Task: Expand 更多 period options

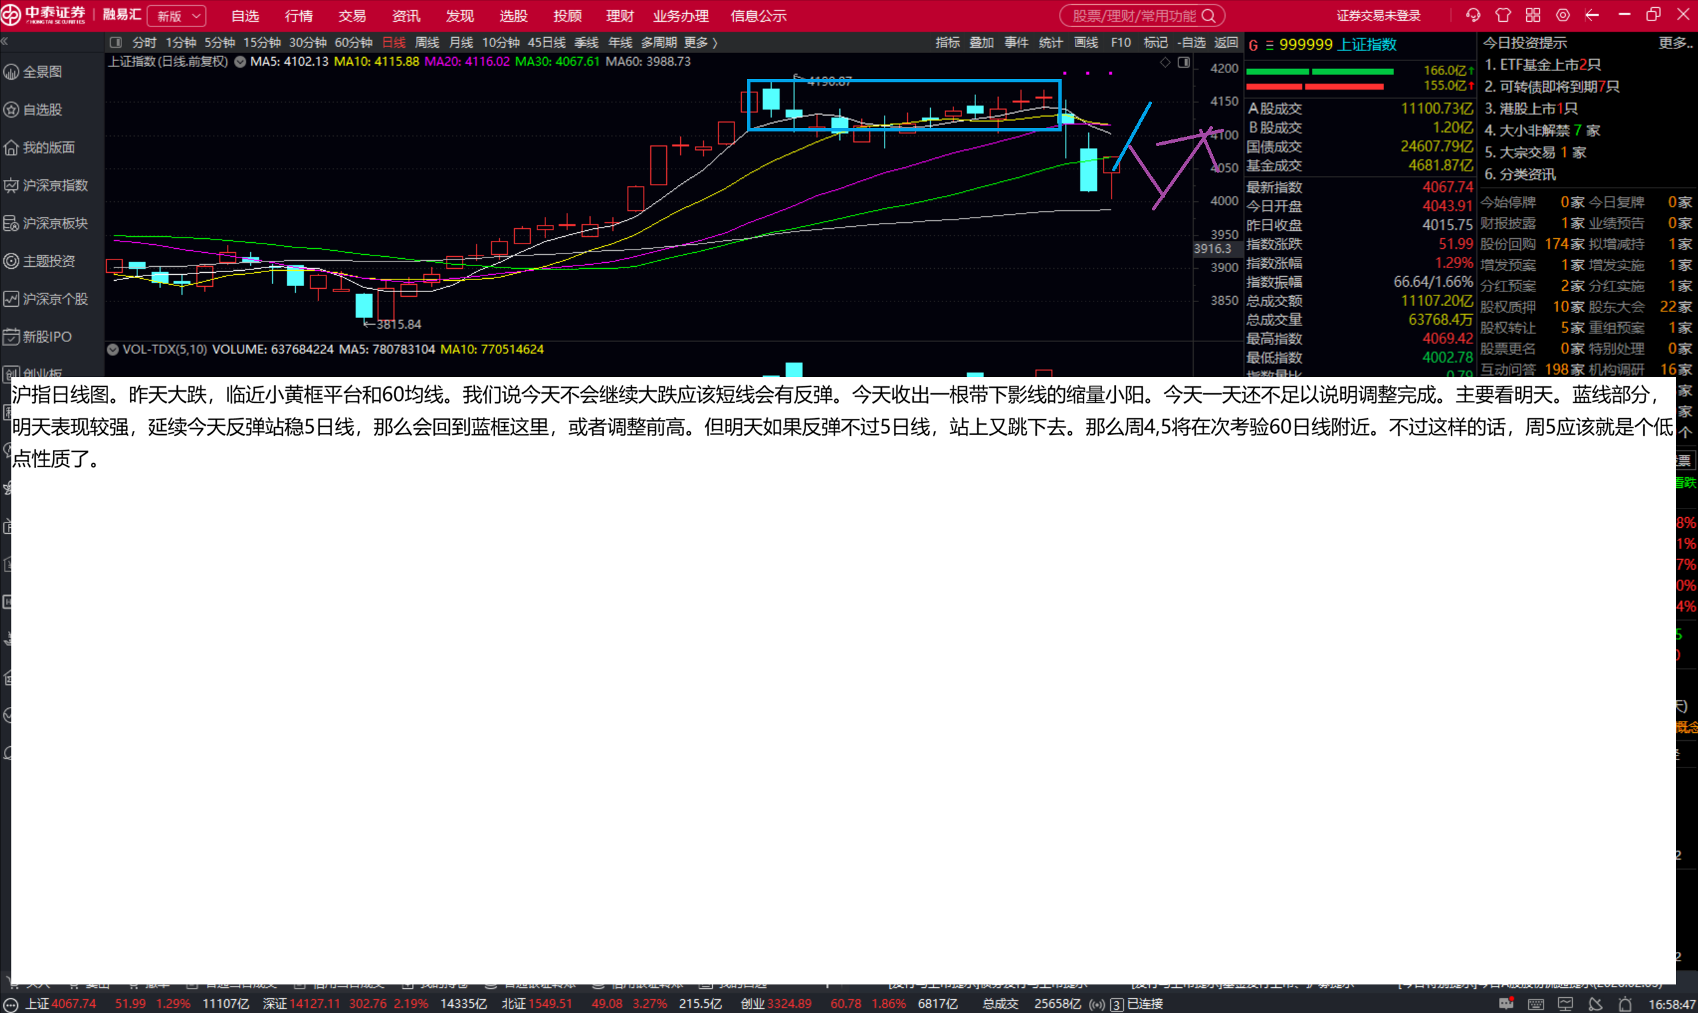Action: coord(701,42)
